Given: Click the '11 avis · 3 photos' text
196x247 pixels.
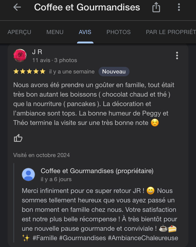Looking at the screenshot, I should click(x=55, y=60).
